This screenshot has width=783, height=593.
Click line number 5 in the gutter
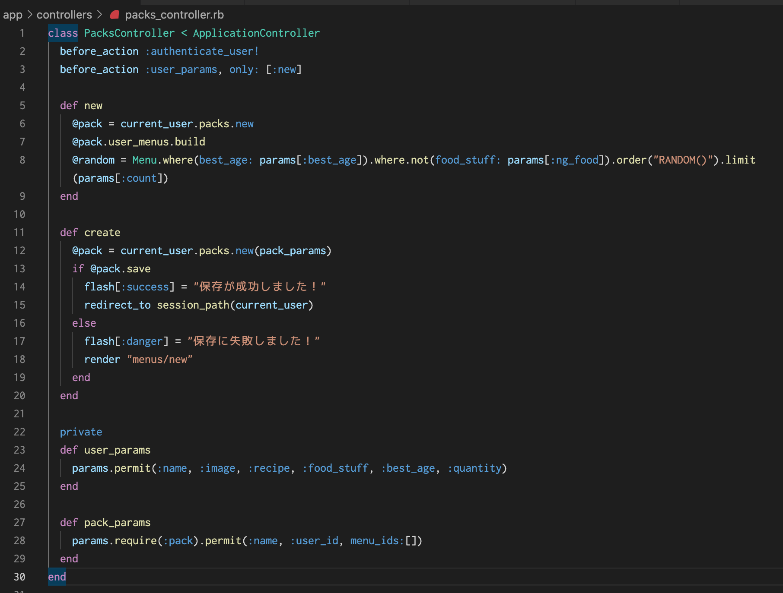click(22, 106)
